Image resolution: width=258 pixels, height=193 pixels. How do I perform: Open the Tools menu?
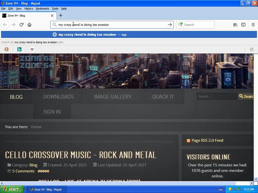pos(55,9)
